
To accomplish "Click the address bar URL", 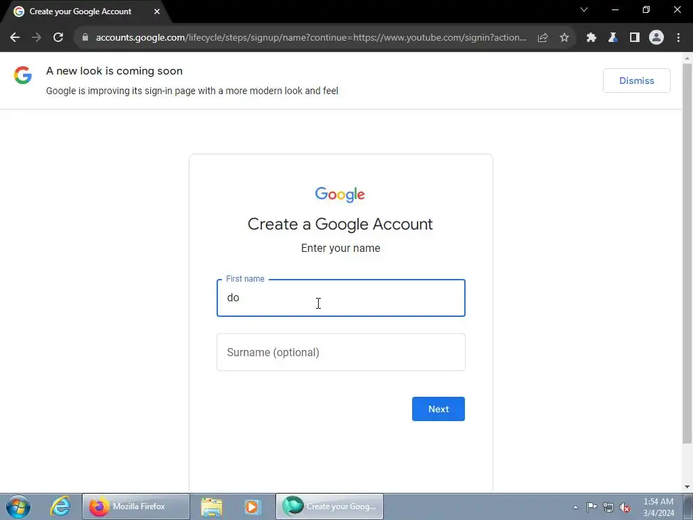I will tap(311, 38).
